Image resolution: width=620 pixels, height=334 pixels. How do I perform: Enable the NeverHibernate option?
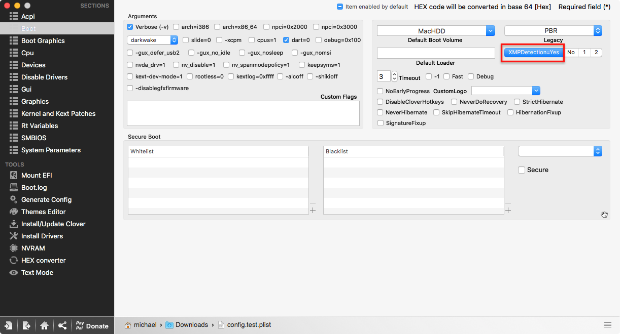(380, 112)
